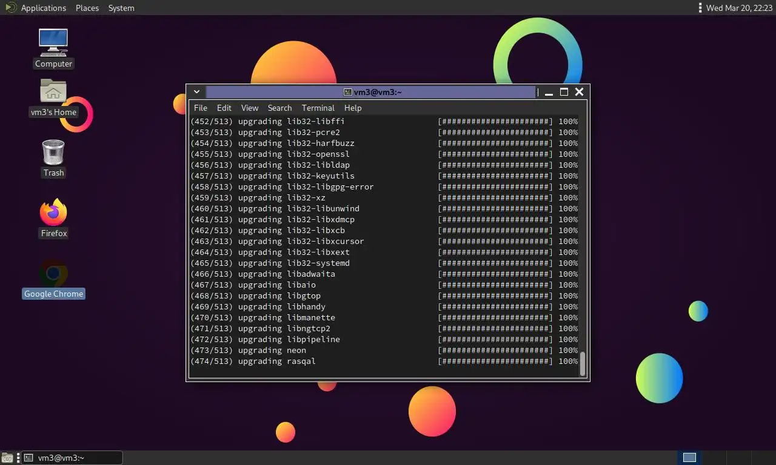Image resolution: width=776 pixels, height=465 pixels.
Task: Click the line upgrading libadwaita
Action: point(384,274)
